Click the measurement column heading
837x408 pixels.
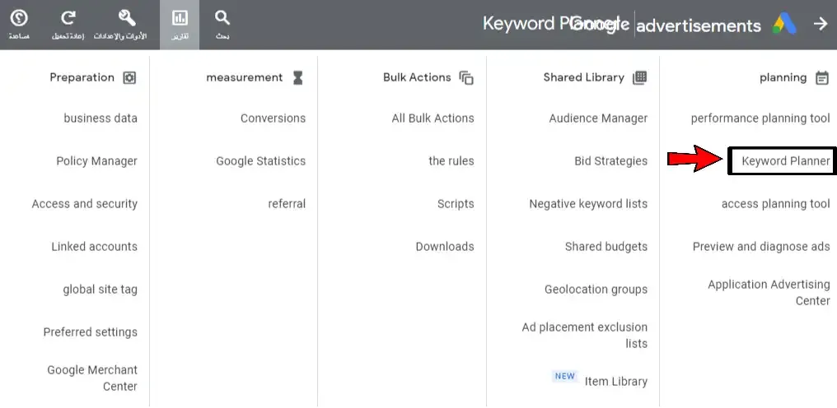coord(245,77)
